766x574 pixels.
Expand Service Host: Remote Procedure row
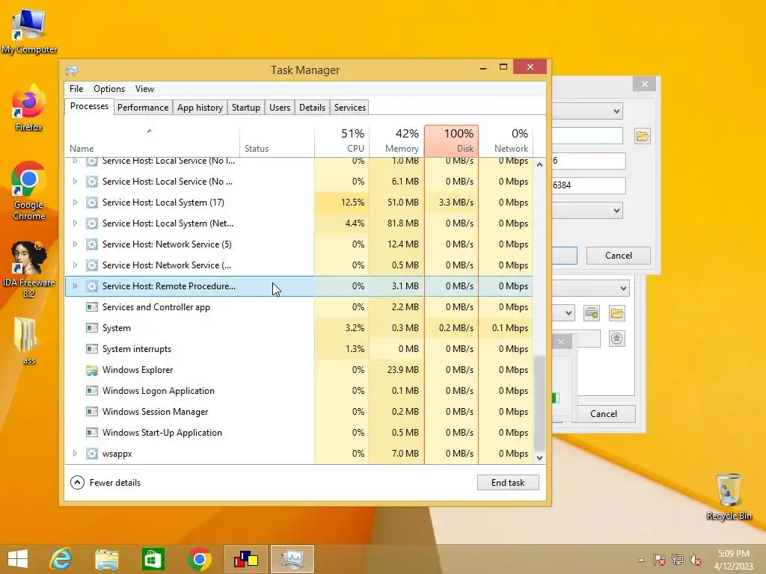click(75, 286)
